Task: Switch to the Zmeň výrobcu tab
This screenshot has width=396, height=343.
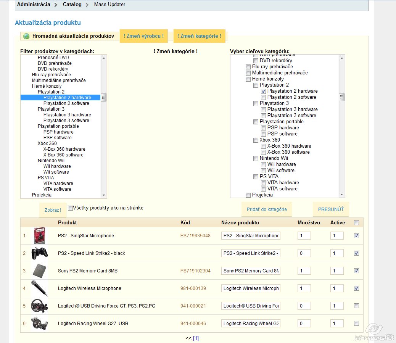Action: point(143,36)
